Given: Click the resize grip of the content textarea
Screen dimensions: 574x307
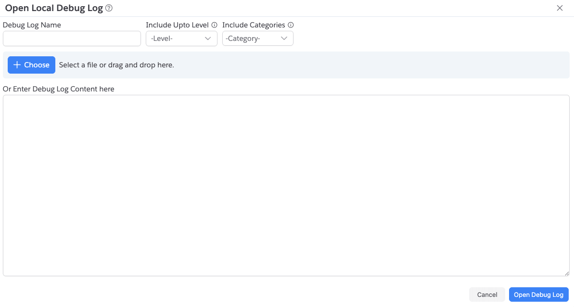Looking at the screenshot, I should (x=566, y=273).
